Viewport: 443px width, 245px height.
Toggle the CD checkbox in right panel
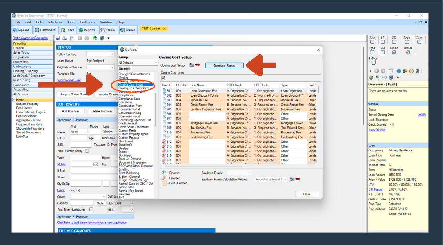click(394, 42)
